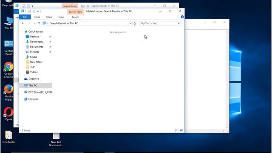Open the blue Help icon
The width and height of the screenshot is (272, 153).
tap(182, 17)
